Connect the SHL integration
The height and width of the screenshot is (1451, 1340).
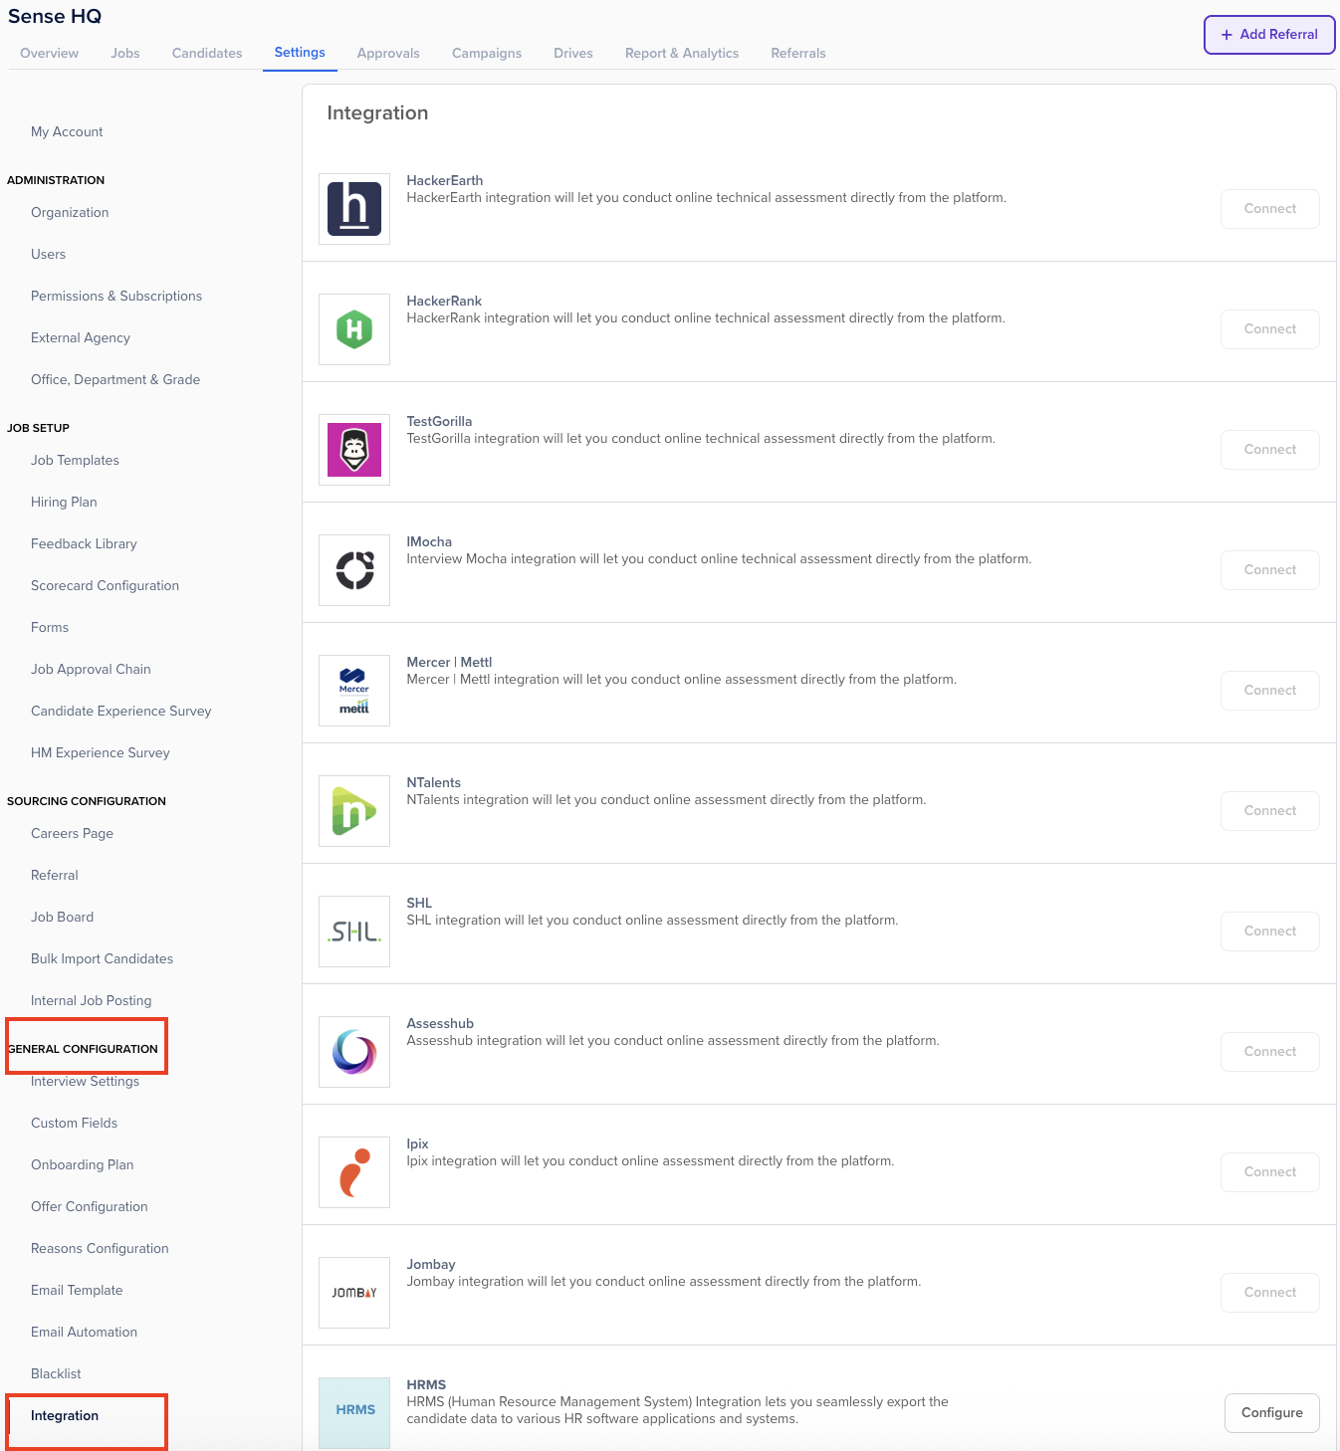1270,932
